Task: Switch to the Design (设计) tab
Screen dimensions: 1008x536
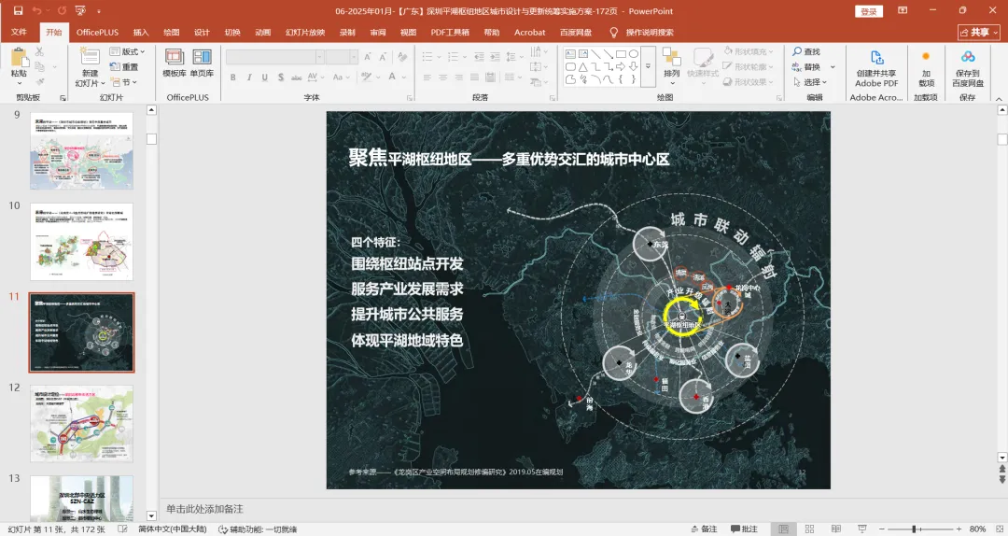Action: click(202, 32)
